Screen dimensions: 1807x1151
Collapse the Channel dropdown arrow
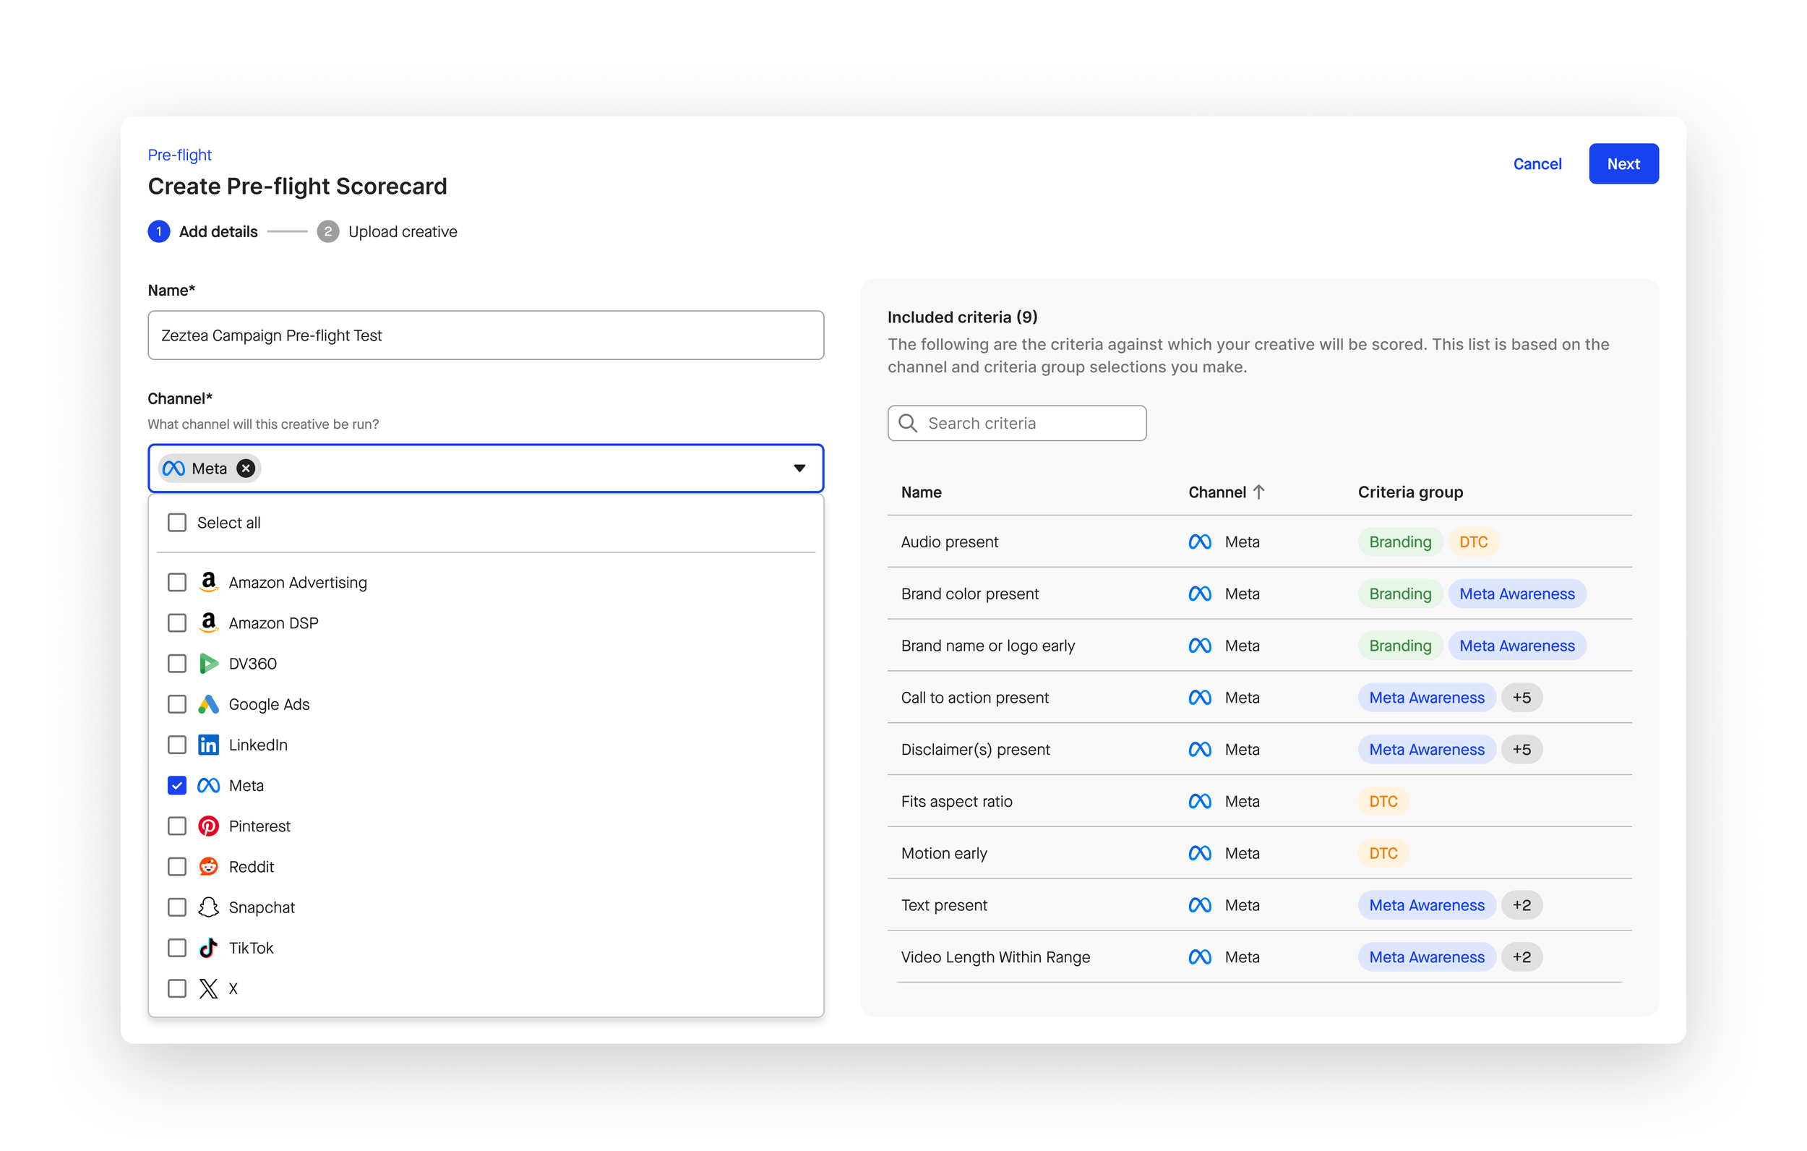tap(799, 468)
